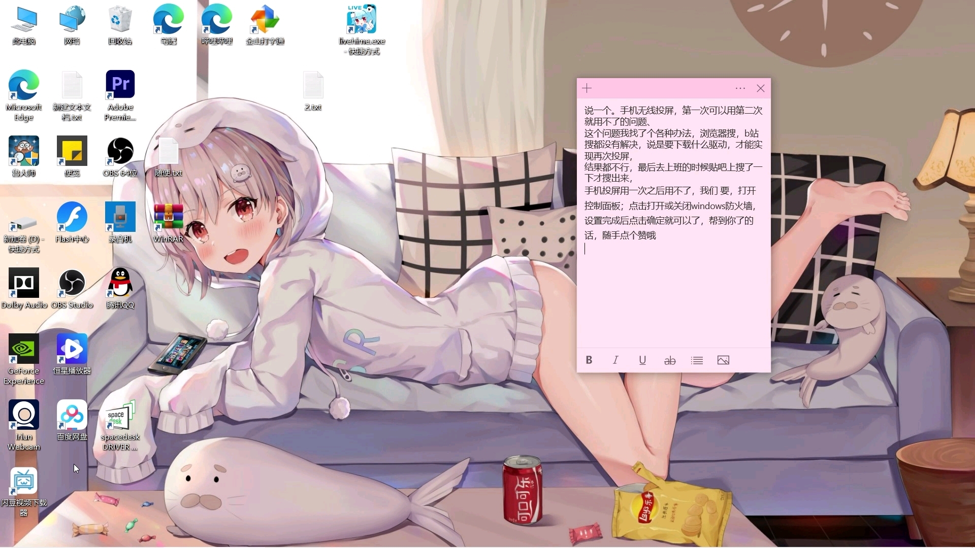Select the GeForce Experience icon

click(24, 349)
